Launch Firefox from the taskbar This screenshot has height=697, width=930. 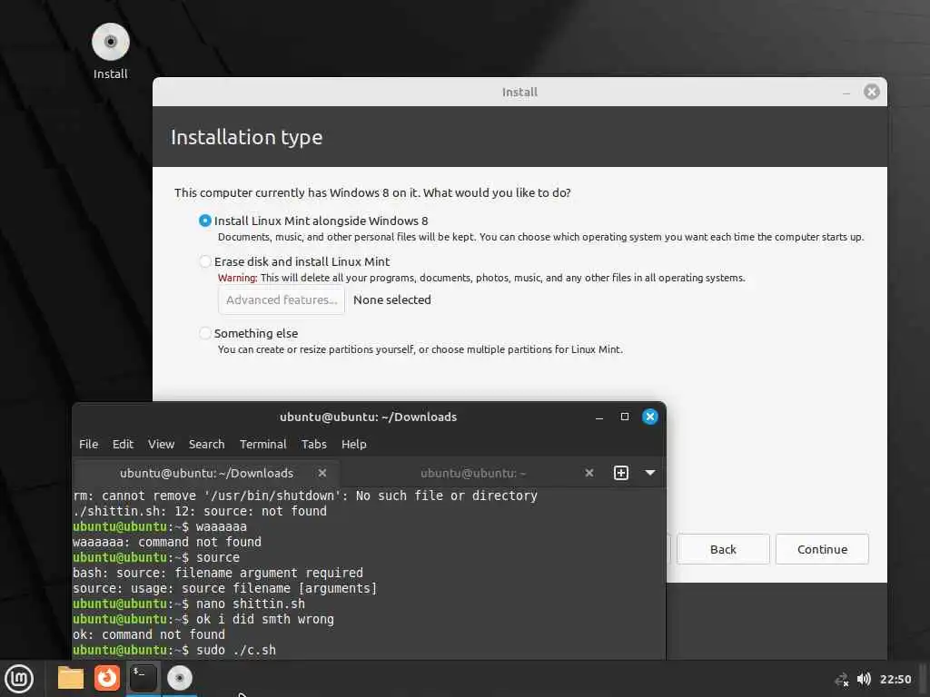coord(107,678)
